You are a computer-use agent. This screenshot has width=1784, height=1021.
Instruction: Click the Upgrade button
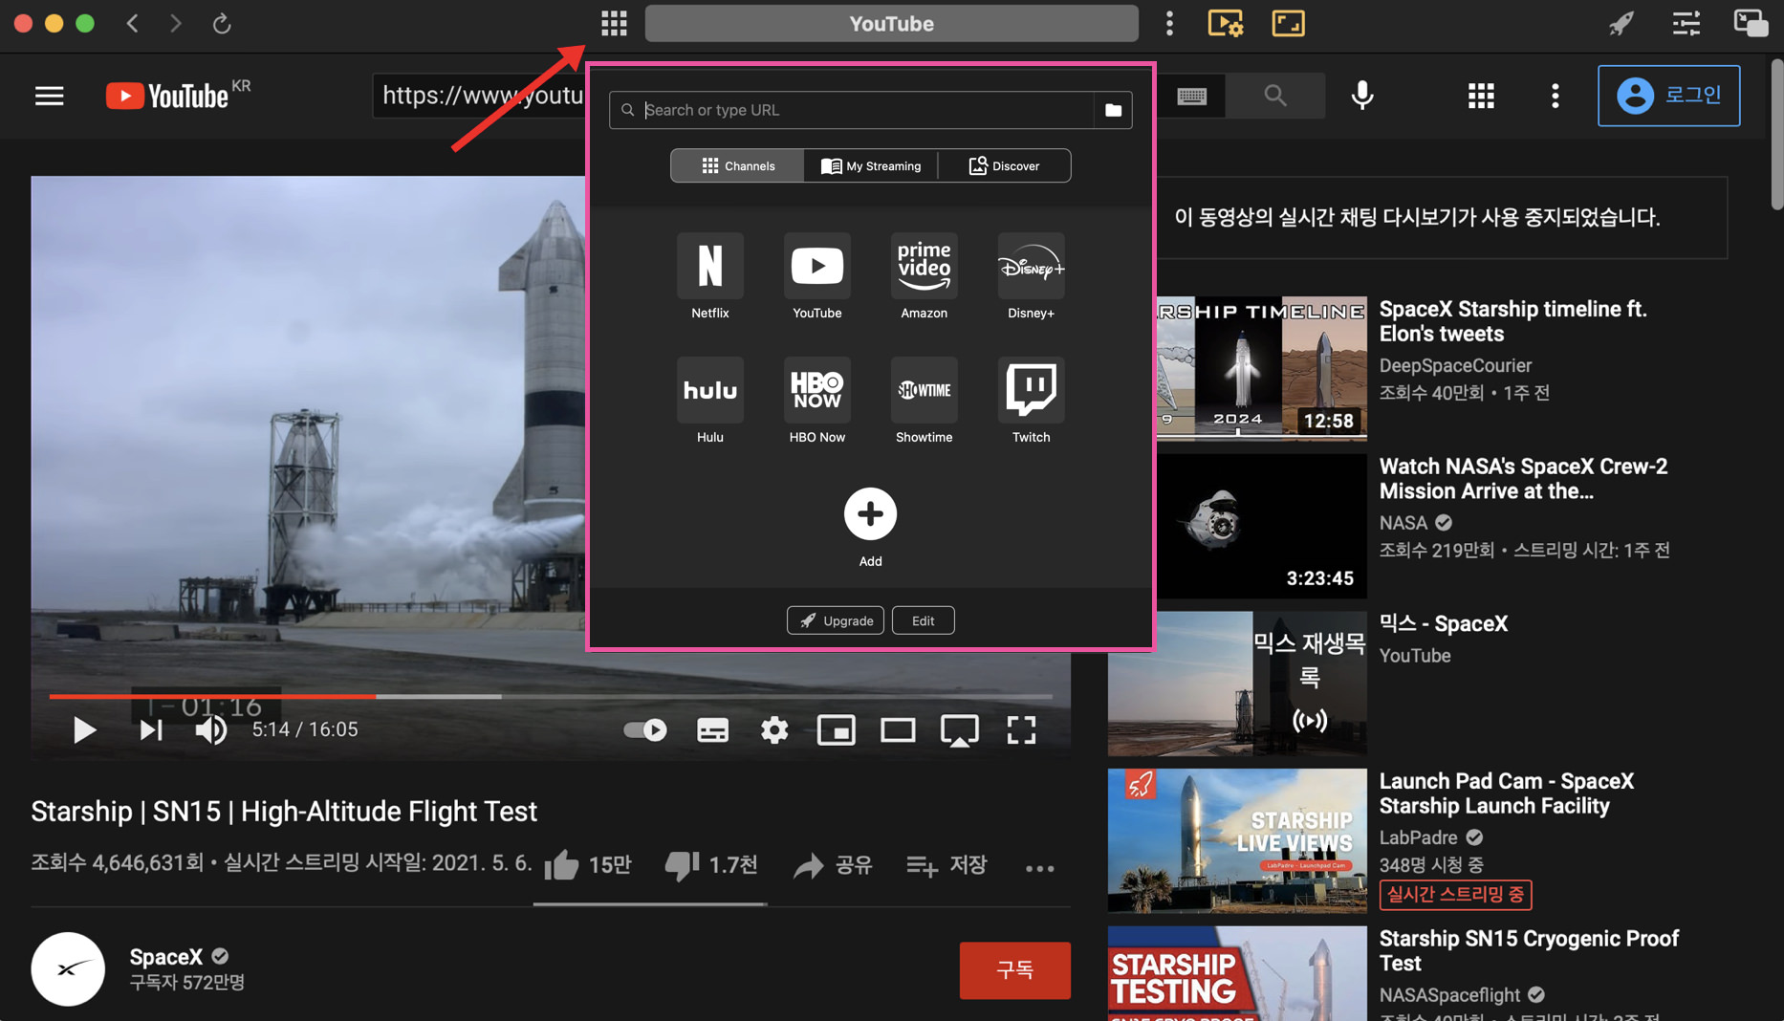836,620
